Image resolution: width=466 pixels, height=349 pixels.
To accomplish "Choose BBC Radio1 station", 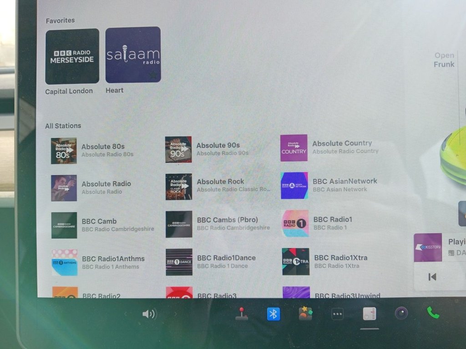I will pyautogui.click(x=295, y=223).
